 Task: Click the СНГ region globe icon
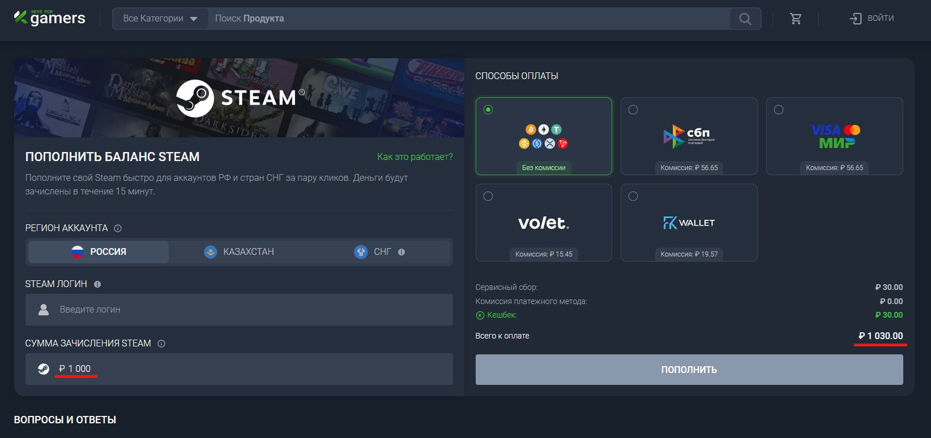[361, 252]
